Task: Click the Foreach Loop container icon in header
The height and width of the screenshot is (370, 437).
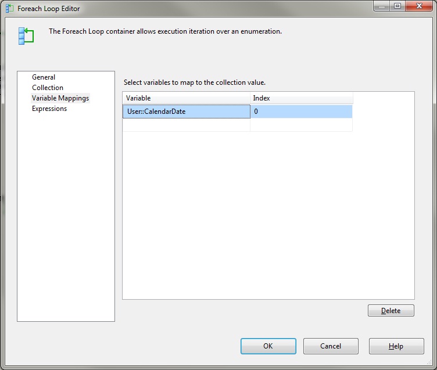Action: [x=26, y=35]
